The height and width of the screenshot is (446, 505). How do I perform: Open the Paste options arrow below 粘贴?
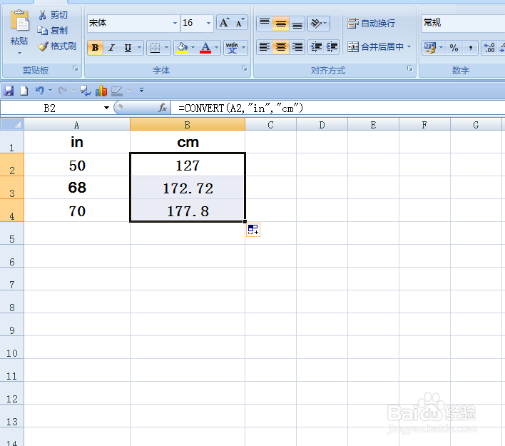click(x=19, y=54)
